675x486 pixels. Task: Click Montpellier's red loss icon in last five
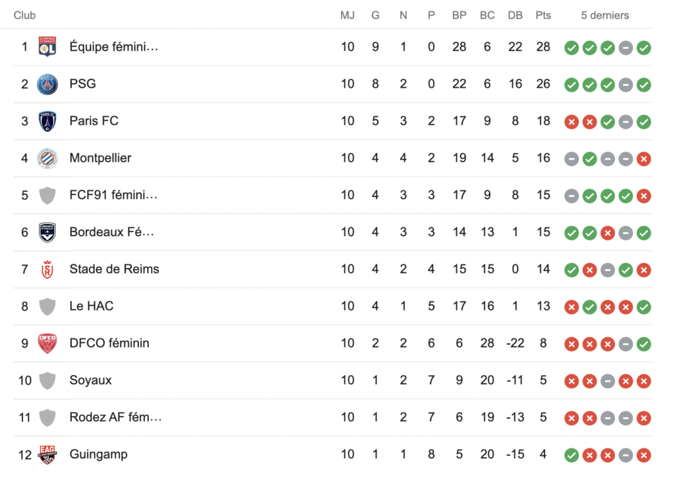[644, 159]
